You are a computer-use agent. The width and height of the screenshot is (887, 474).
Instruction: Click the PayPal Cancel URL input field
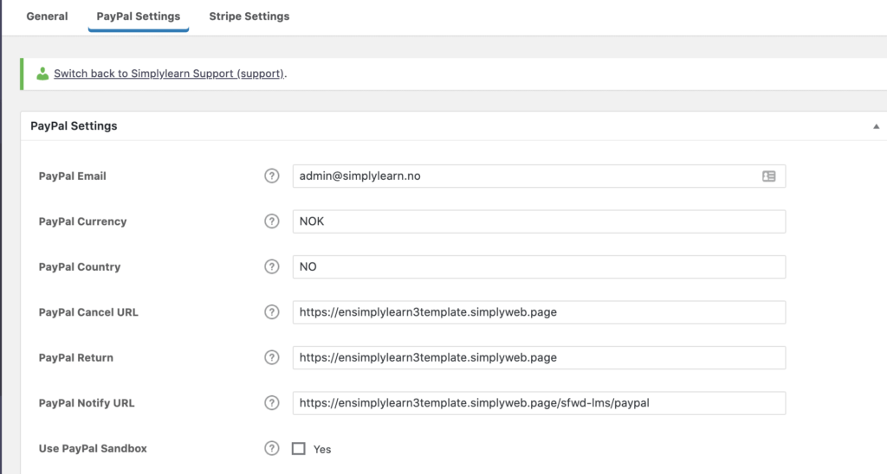point(539,312)
